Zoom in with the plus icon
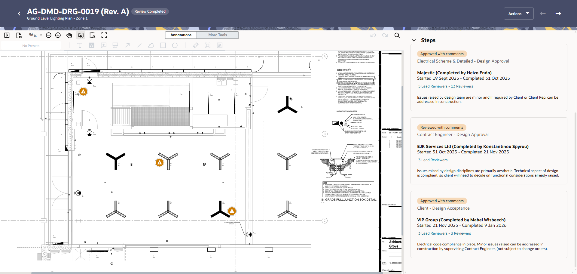The height and width of the screenshot is (274, 577). point(58,35)
